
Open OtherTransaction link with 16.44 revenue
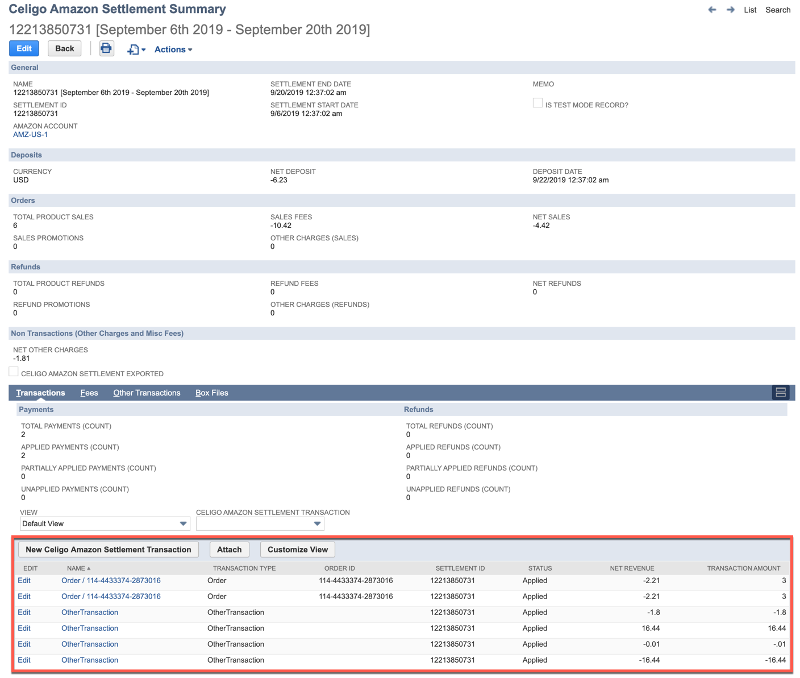click(x=90, y=629)
